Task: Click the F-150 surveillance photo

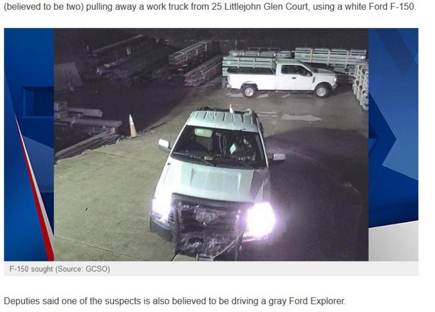Action: point(211,144)
